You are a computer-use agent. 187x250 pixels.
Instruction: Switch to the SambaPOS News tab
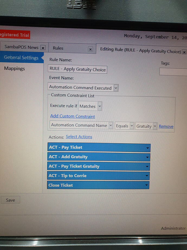[x=21, y=47]
